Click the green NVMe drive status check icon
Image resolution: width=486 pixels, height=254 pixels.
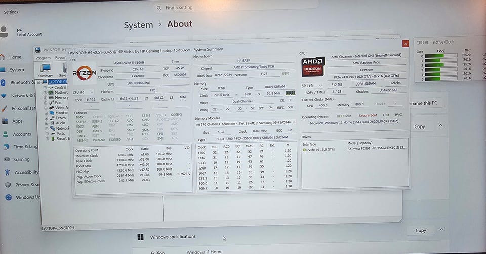point(304,150)
